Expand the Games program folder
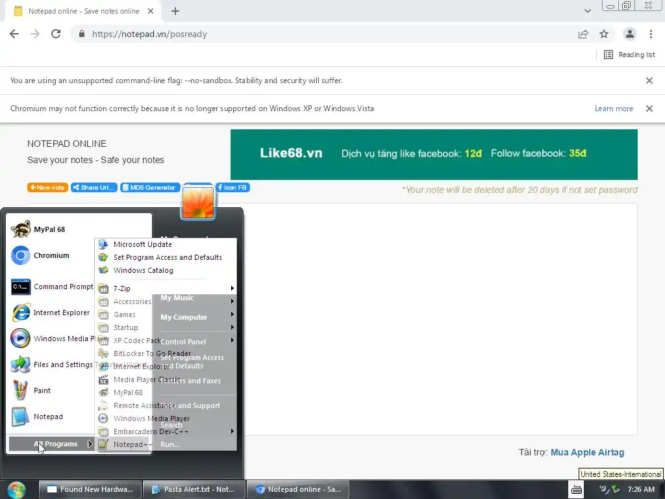 pos(166,314)
